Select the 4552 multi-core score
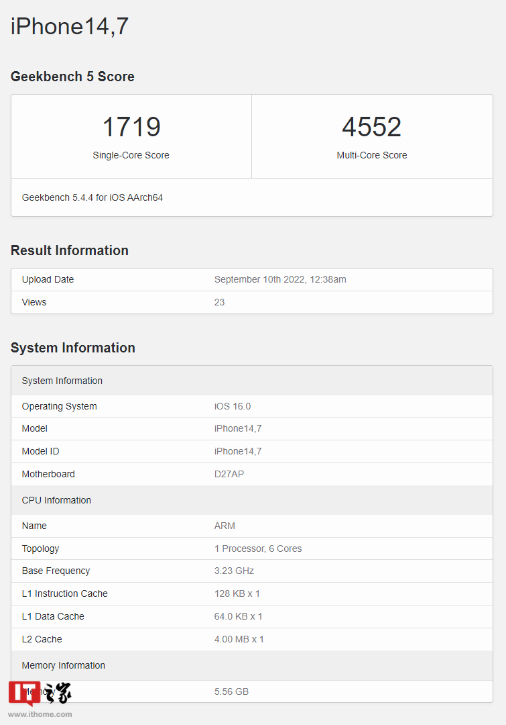This screenshot has height=725, width=506. click(371, 128)
